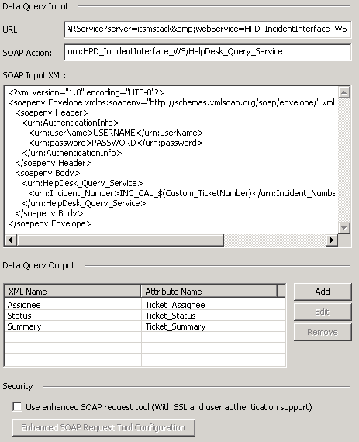The width and height of the screenshot is (359, 442).
Task: Click Enhanced SOAP Request Tool Configuration button
Action: pyautogui.click(x=104, y=427)
